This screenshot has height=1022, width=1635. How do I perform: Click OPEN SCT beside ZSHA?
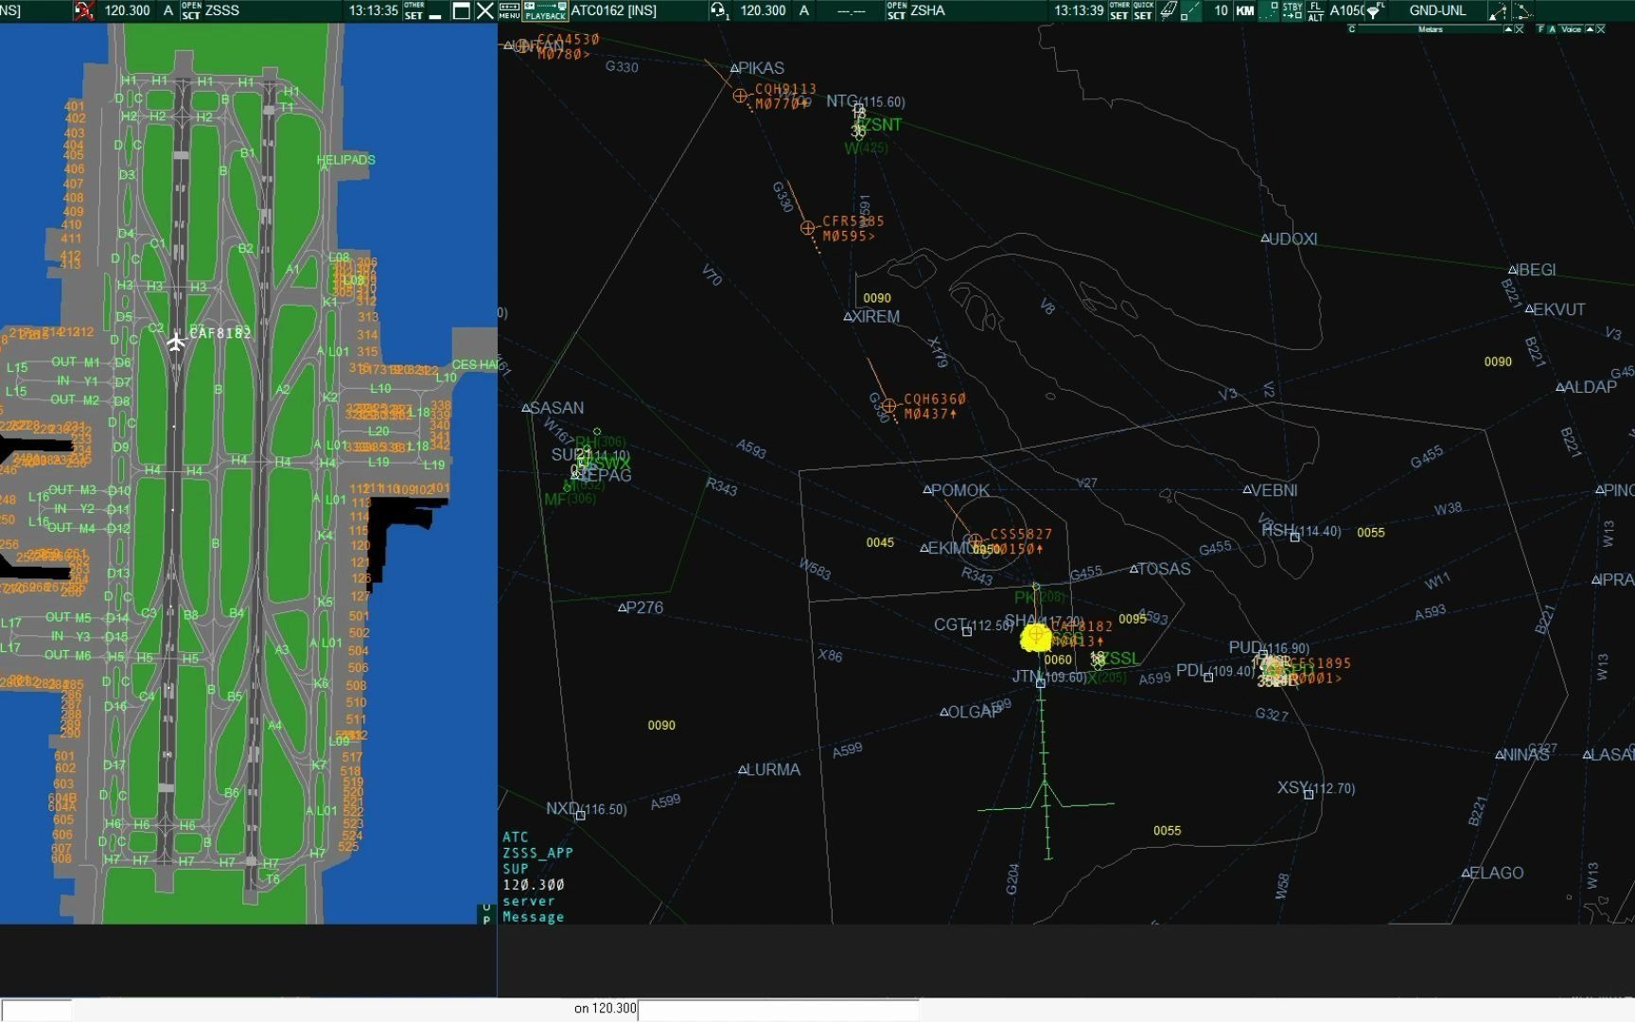coord(896,10)
